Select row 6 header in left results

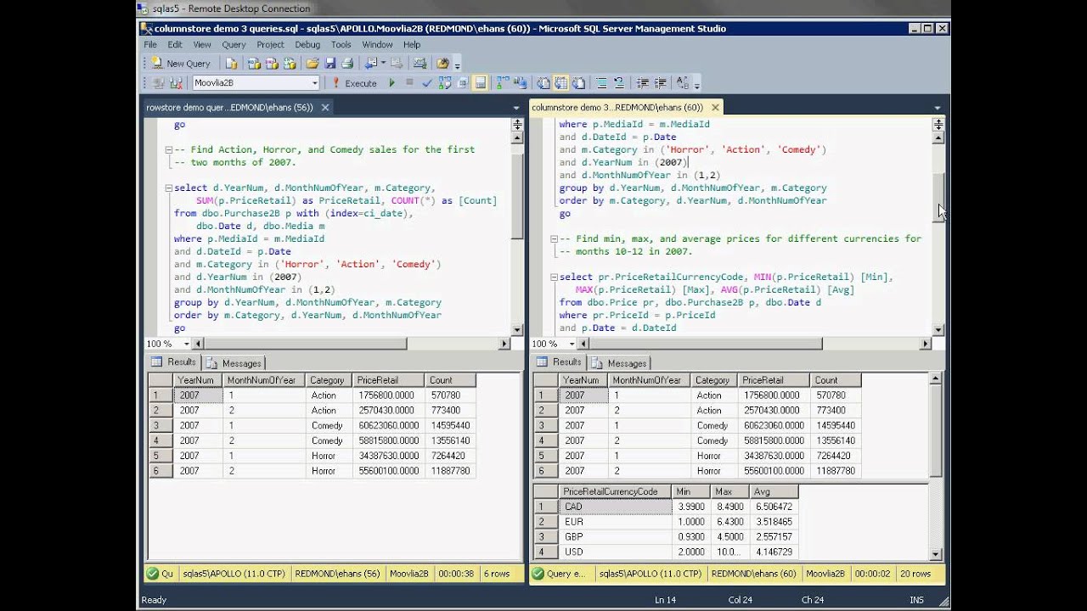tap(161, 471)
